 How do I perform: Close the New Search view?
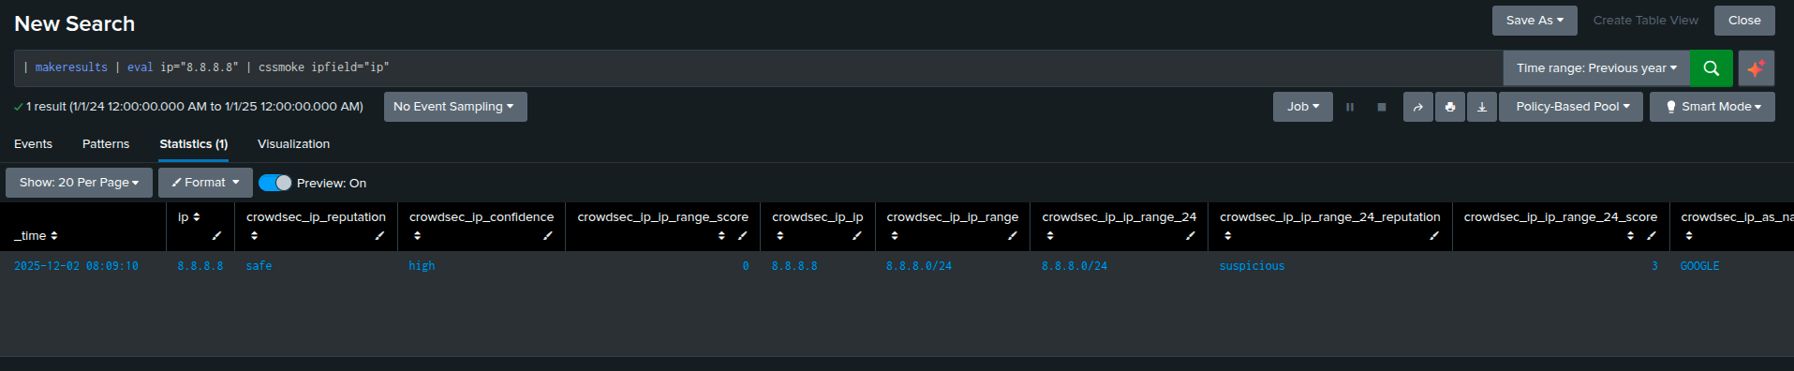tap(1744, 21)
